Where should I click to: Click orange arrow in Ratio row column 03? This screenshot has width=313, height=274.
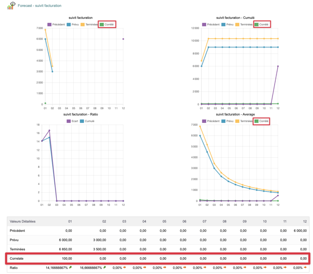coord(124,268)
